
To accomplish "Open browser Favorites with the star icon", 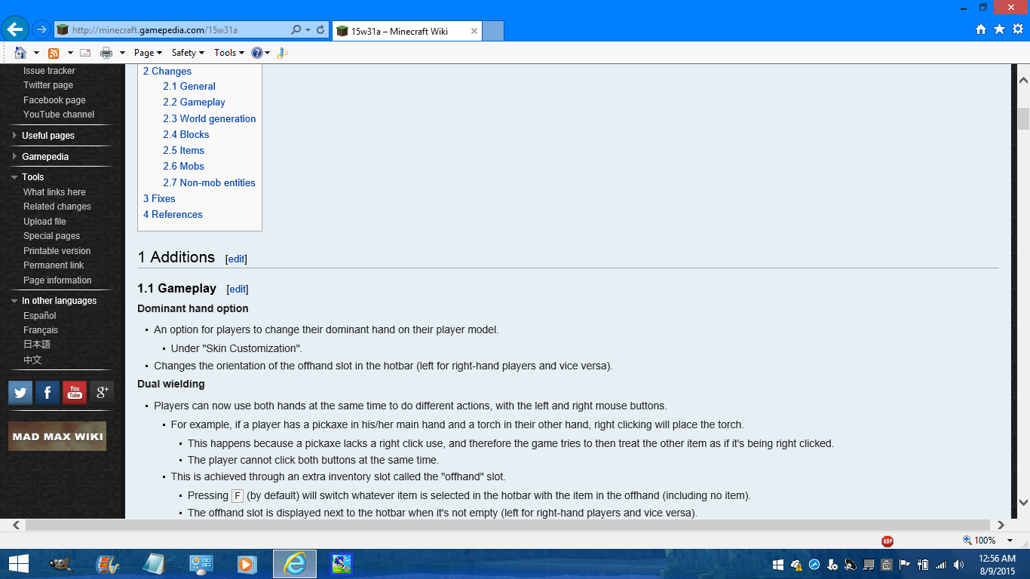I will click(999, 29).
